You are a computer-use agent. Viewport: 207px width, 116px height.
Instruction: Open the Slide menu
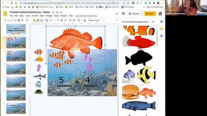(x=42, y=16)
